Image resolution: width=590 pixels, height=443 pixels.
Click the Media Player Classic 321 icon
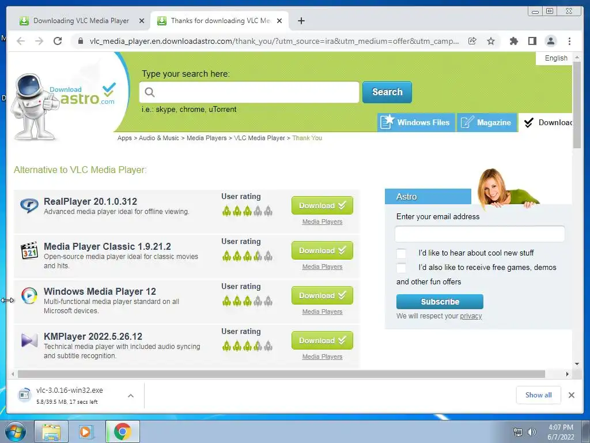tap(29, 250)
